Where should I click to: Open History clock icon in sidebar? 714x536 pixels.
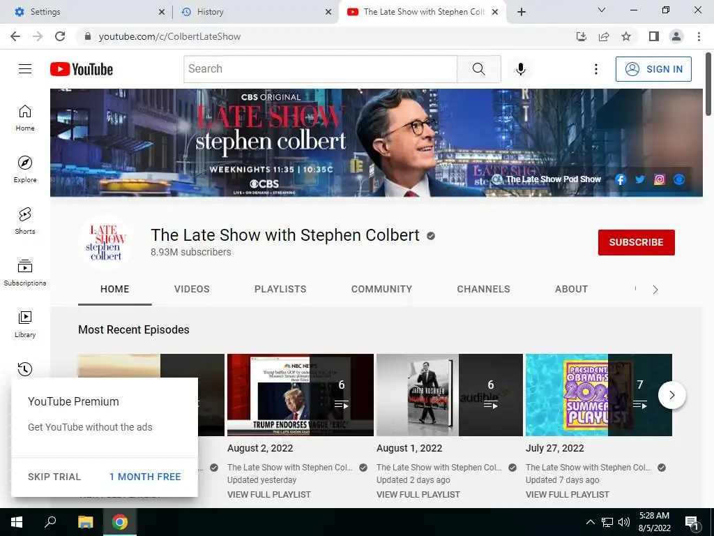(x=25, y=368)
